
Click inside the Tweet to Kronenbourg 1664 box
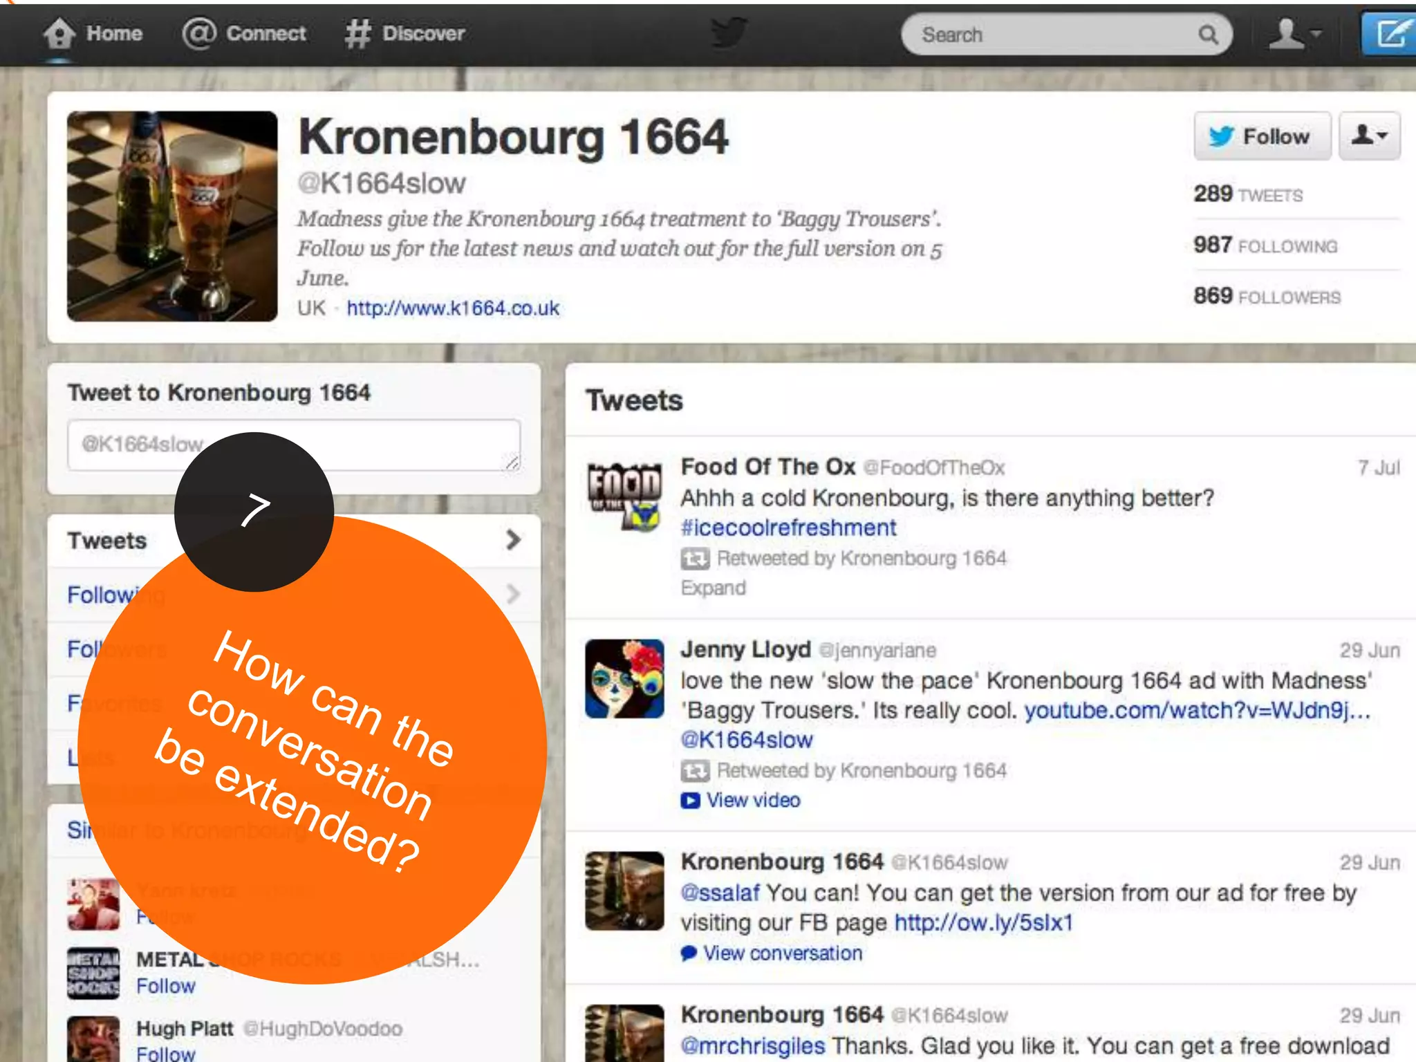pyautogui.click(x=294, y=445)
